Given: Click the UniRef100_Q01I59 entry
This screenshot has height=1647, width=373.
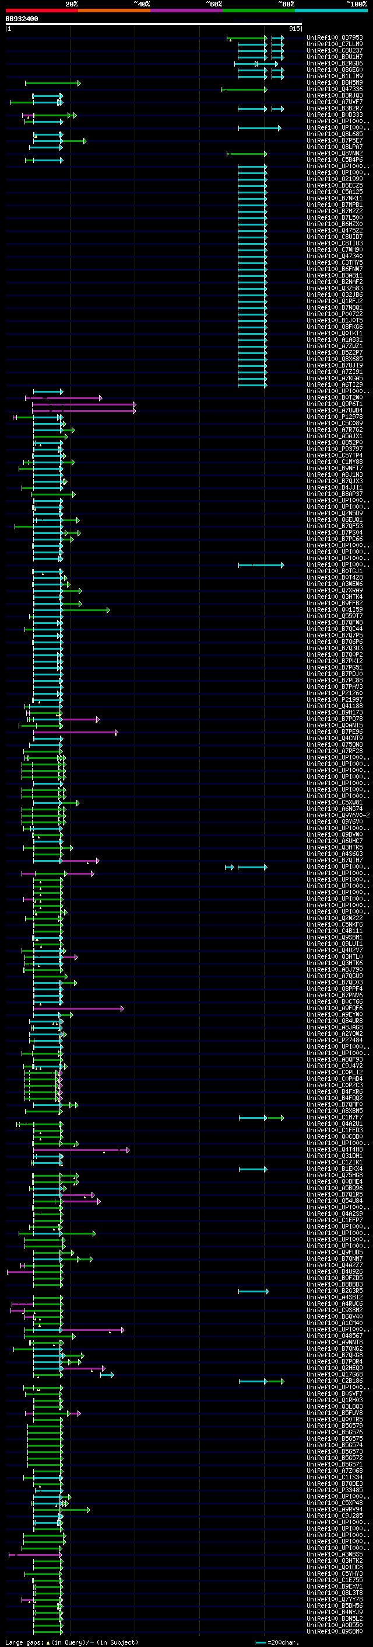Looking at the screenshot, I should pos(335,609).
